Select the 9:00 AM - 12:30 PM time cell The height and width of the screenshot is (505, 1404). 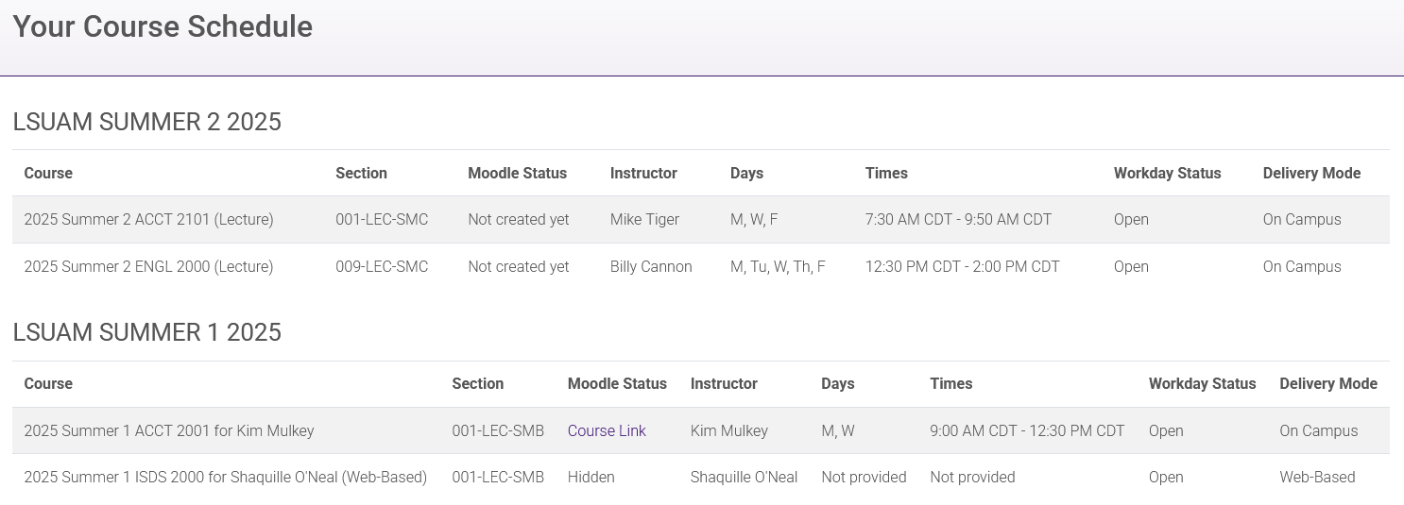pyautogui.click(x=1027, y=430)
